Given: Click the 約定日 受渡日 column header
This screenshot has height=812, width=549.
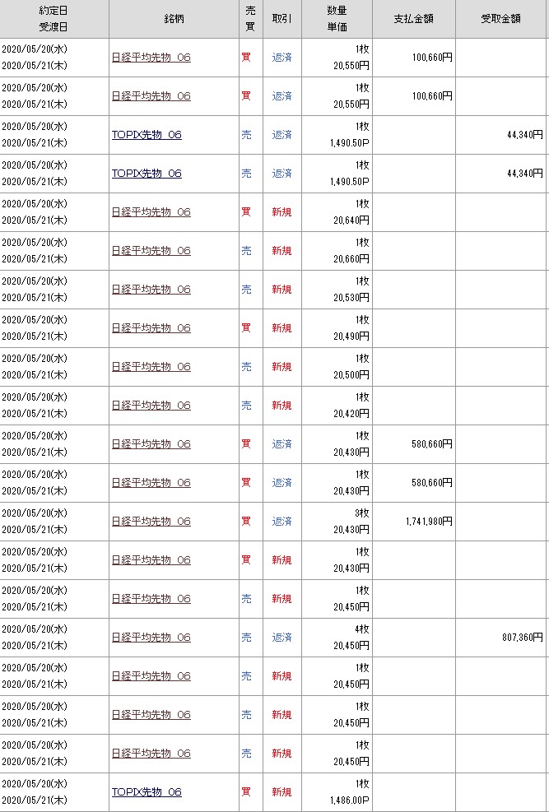Looking at the screenshot, I should (54, 18).
